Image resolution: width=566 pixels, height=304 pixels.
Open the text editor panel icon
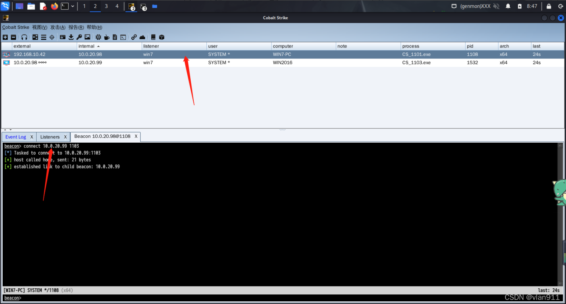[x=43, y=6]
